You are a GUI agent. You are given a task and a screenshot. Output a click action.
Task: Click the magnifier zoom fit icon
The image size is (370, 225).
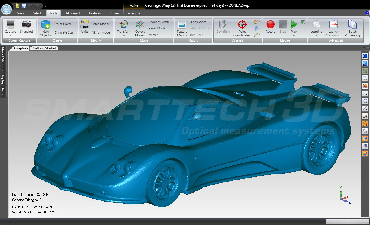(x=365, y=78)
